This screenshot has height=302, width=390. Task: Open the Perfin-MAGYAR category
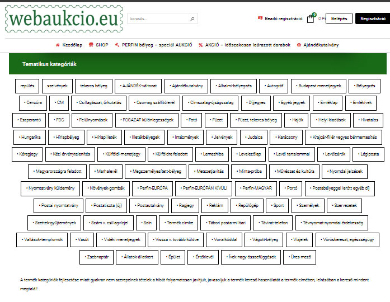256,188
